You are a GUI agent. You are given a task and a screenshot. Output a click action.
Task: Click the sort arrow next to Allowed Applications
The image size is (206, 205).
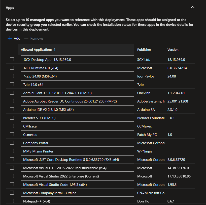pyautogui.click(x=55, y=50)
